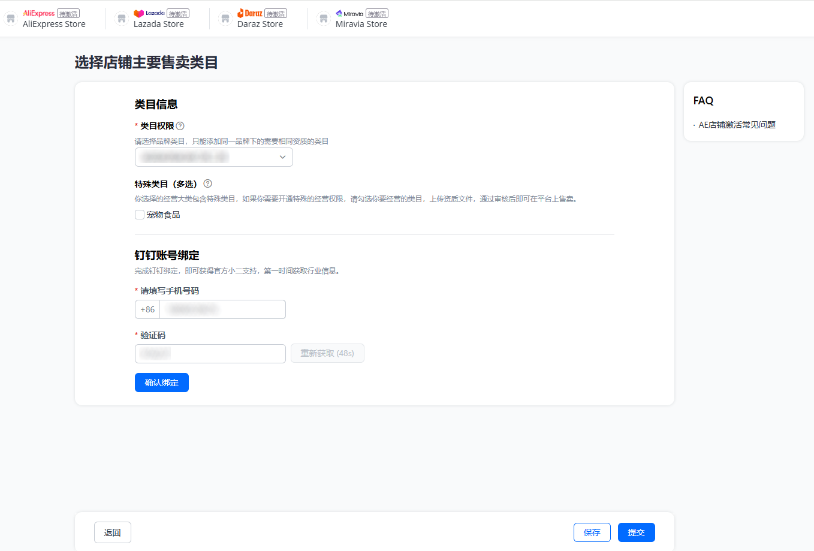This screenshot has width=814, height=551.
Task: Click the 保存 save button
Action: tap(592, 532)
